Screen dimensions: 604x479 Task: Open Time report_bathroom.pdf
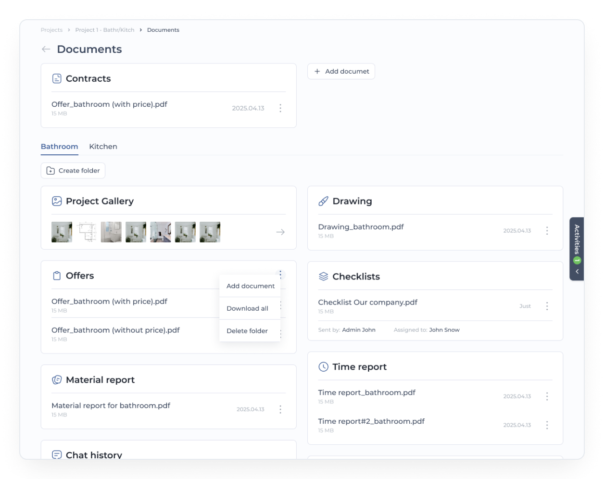coord(366,392)
